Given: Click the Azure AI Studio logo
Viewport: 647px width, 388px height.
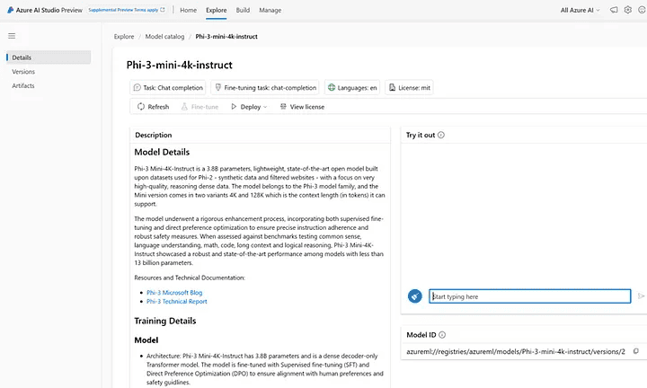Looking at the screenshot, I should tap(10, 10).
